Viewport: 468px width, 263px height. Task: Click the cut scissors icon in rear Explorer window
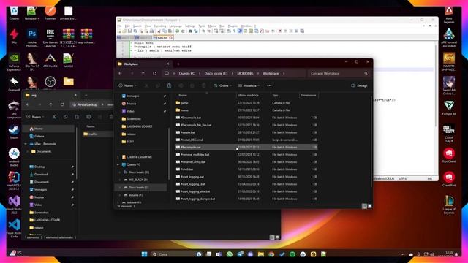pos(54,117)
